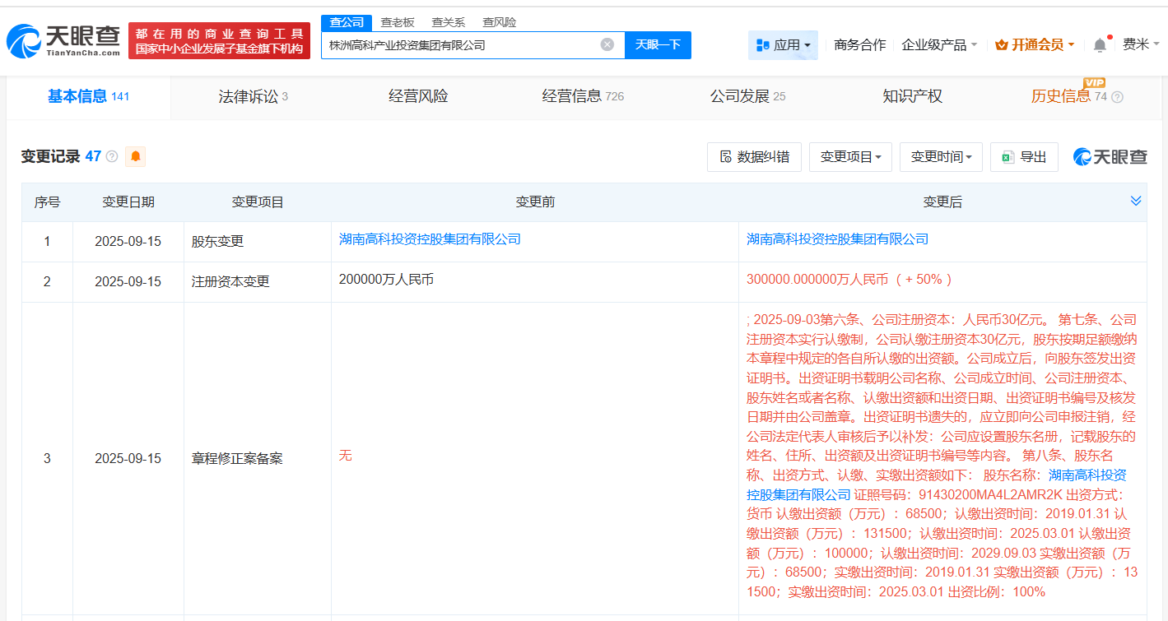Open the 商务合作 link
The height and width of the screenshot is (621, 1168).
[860, 45]
